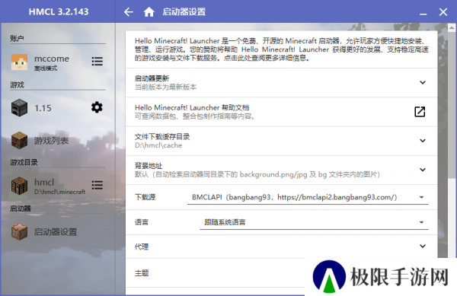Click the D:\hmcl\cache path text

pos(158,145)
